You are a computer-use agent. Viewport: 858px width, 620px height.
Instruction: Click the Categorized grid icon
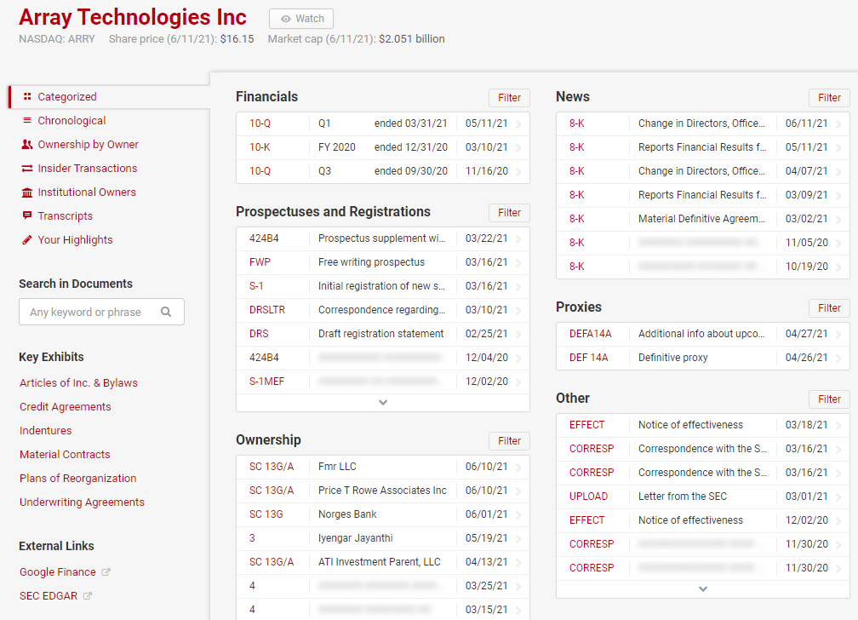point(27,96)
